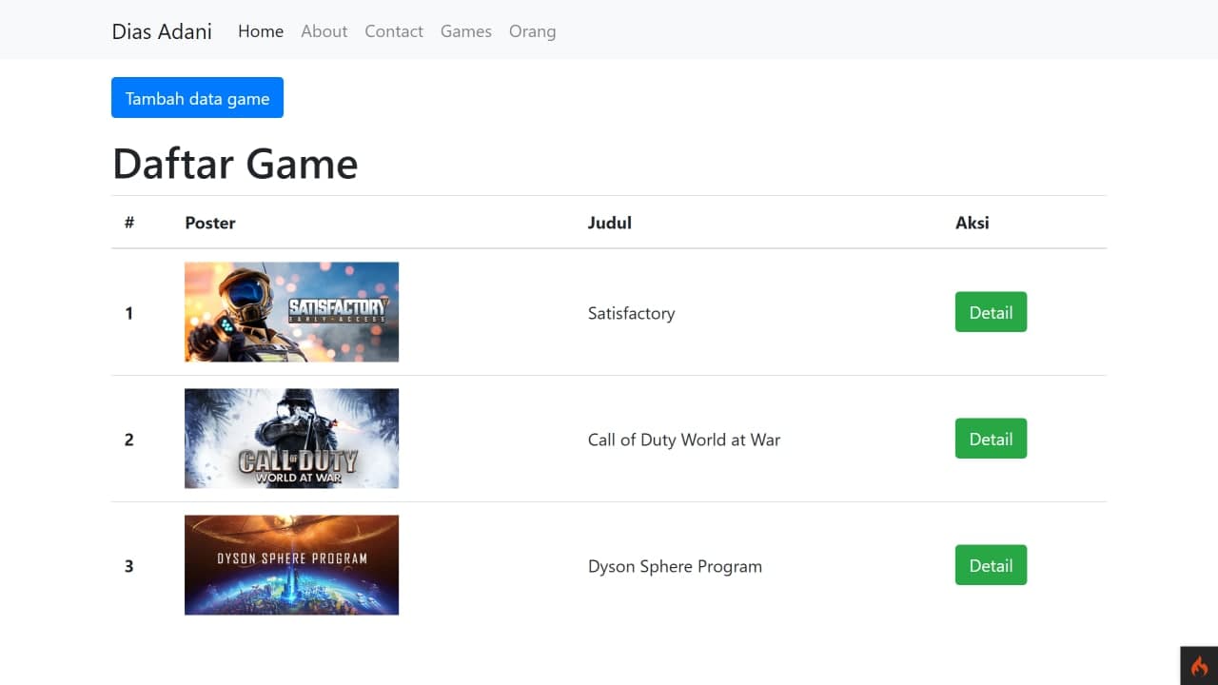
Task: Click the Satisfactory poster thumbnail
Action: pos(291,312)
